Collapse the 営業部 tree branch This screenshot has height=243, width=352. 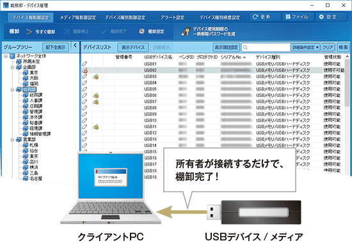pyautogui.click(x=13, y=140)
